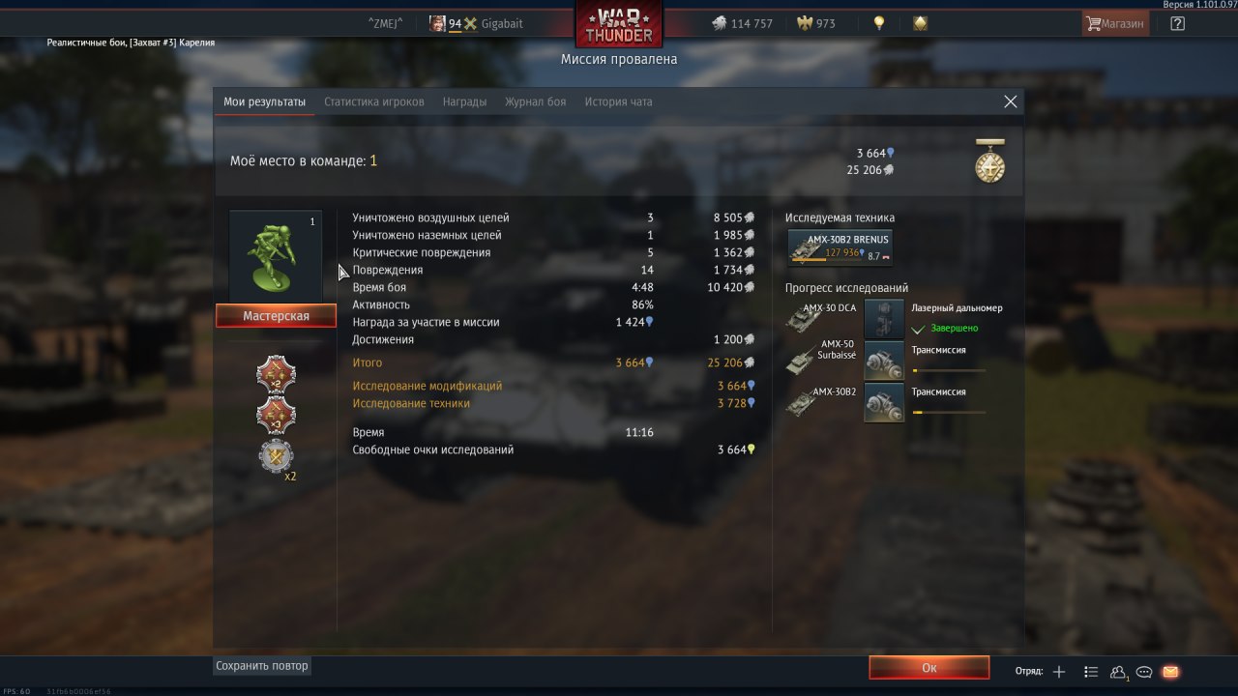
Task: Open the Награды tab
Action: coord(464,101)
